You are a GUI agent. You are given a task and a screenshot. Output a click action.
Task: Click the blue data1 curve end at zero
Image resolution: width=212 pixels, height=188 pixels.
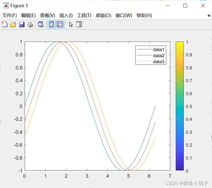155,106
